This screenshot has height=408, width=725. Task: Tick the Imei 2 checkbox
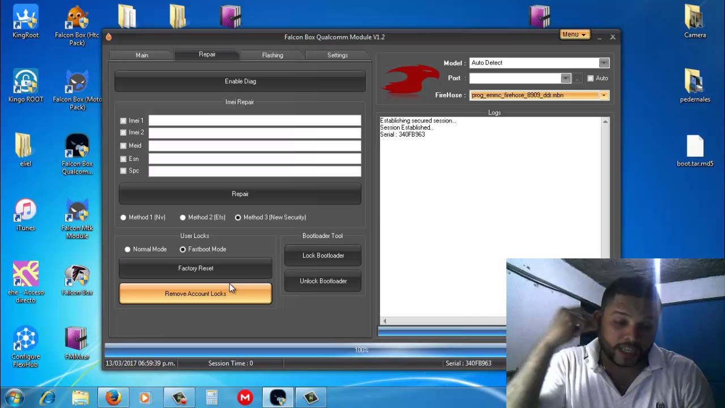123,133
